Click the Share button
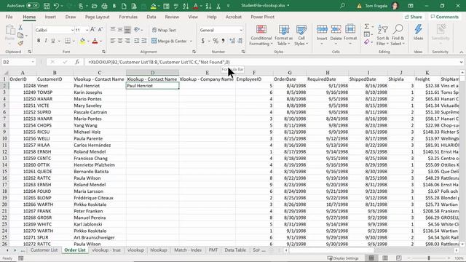The height and width of the screenshot is (262, 466). 413,17
